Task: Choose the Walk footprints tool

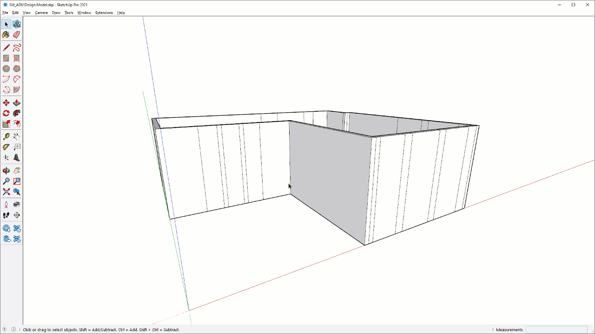Action: pyautogui.click(x=6, y=215)
